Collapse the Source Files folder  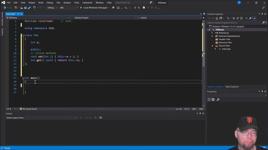pyautogui.click(x=212, y=46)
